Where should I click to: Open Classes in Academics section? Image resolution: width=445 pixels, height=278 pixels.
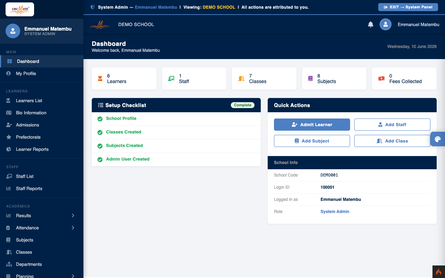point(42,252)
